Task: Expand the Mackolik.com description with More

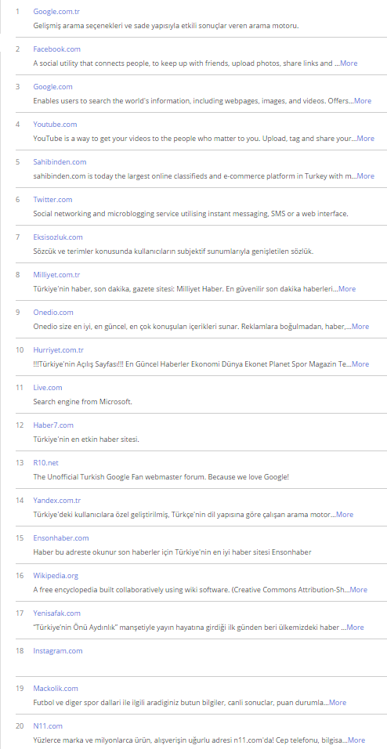Action: click(338, 703)
